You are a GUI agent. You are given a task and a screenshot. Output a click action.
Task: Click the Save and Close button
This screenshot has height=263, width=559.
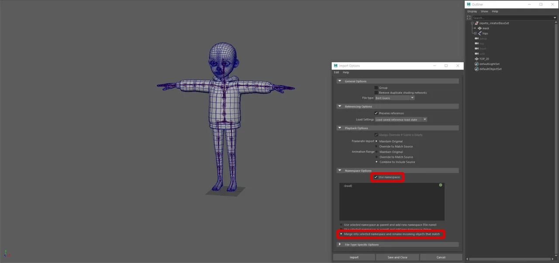[397, 257]
